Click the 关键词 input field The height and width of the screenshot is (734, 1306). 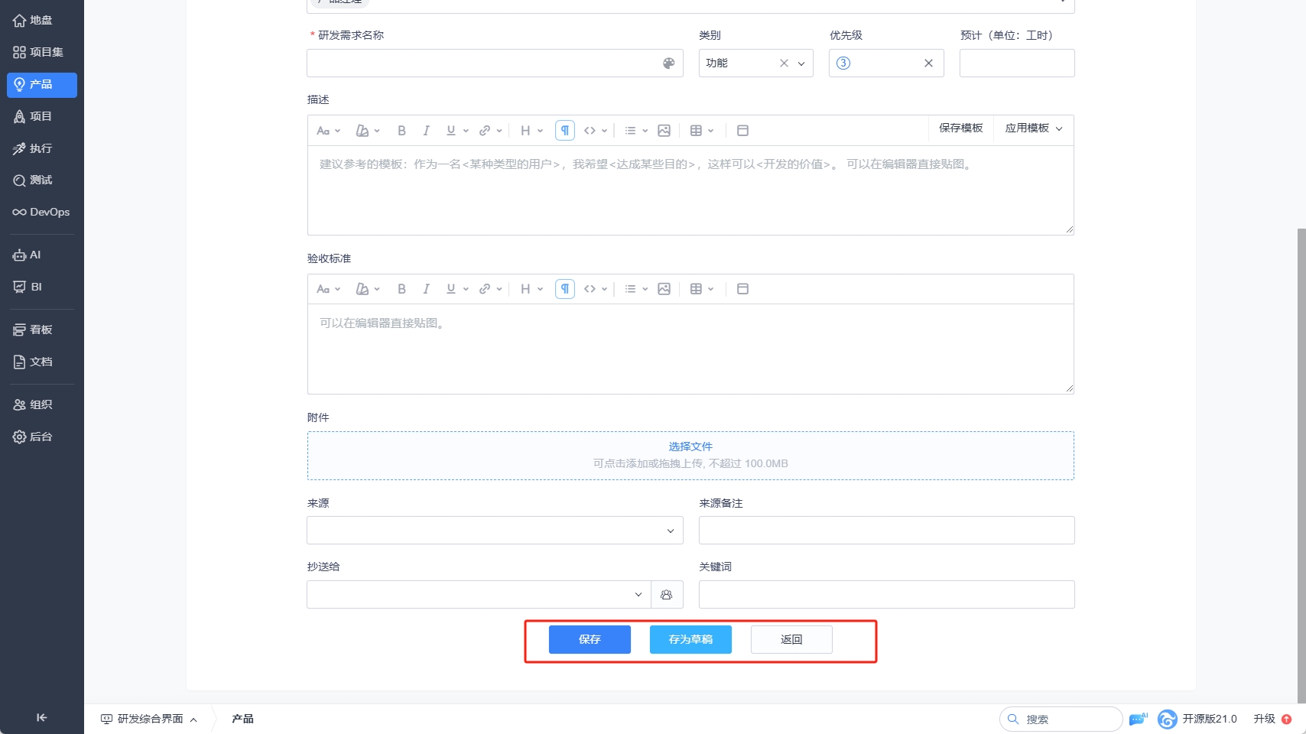pyautogui.click(x=886, y=595)
